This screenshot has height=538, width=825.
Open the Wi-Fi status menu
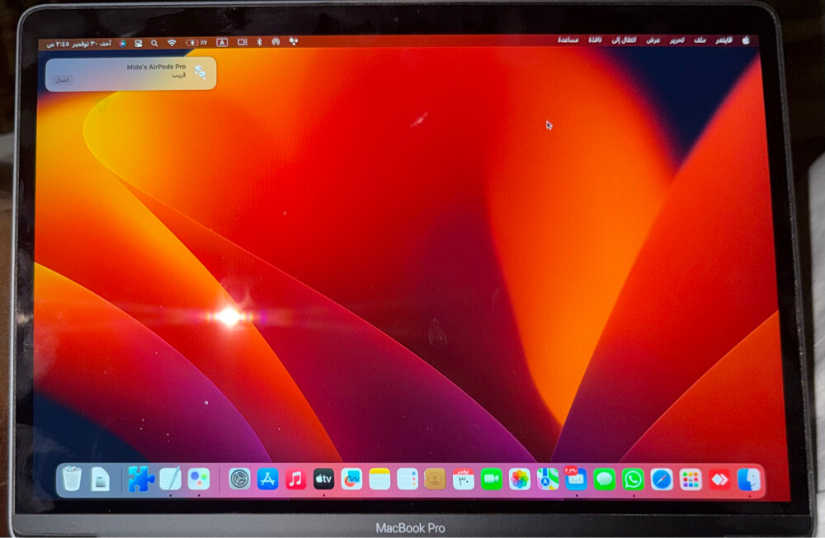coord(172,43)
